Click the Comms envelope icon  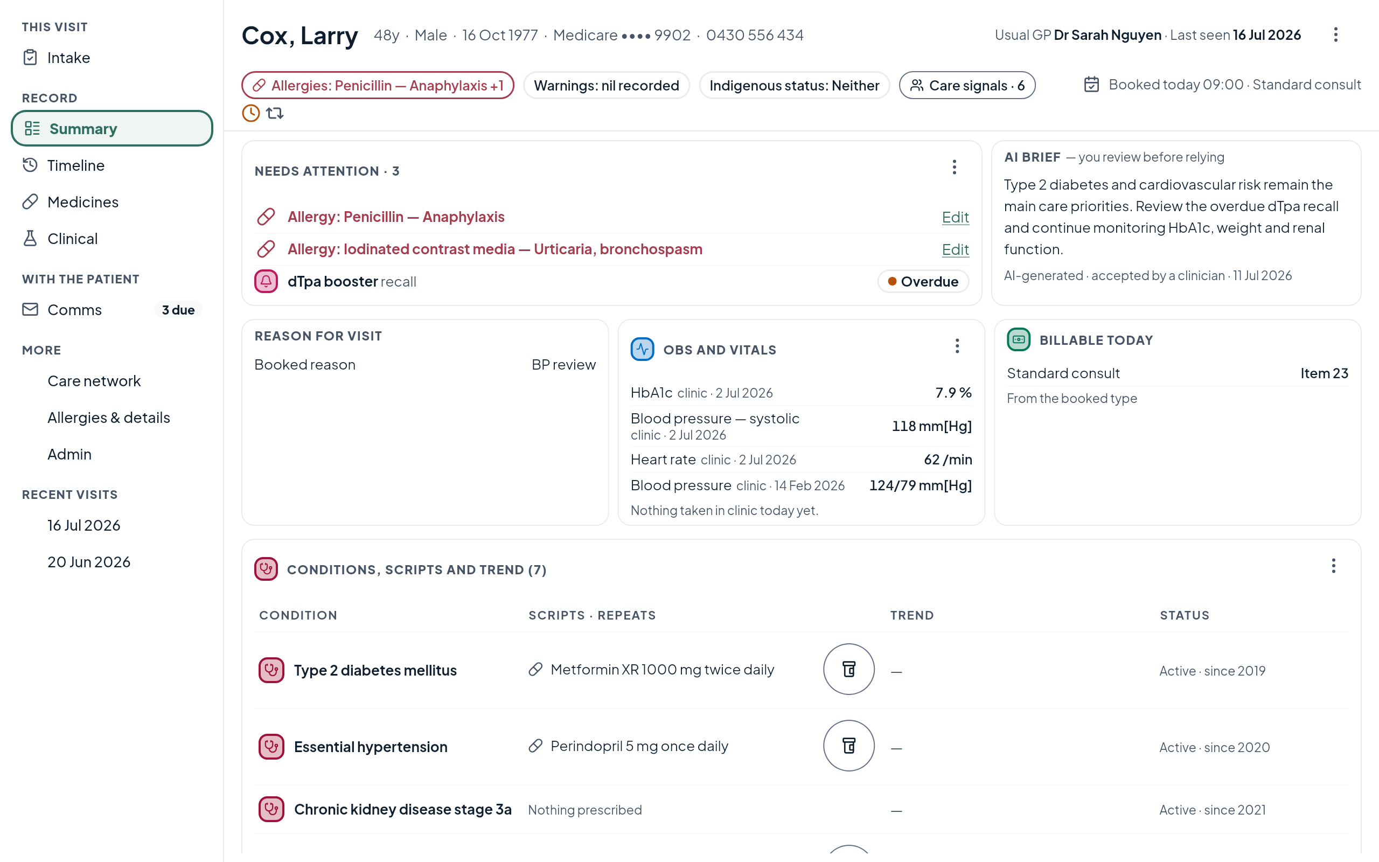(30, 310)
